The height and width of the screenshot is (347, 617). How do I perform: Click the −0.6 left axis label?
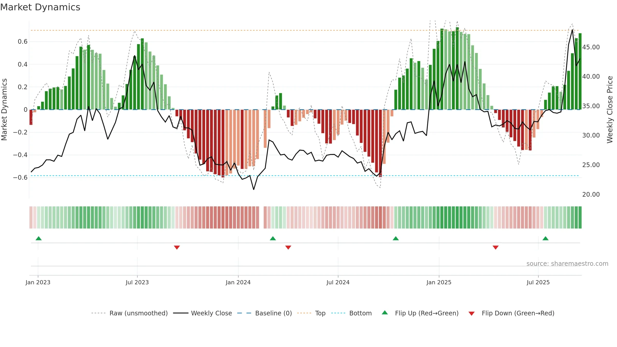coord(20,178)
